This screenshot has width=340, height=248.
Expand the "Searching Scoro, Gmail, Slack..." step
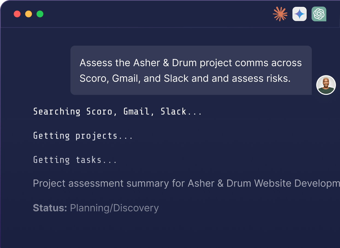point(117,112)
